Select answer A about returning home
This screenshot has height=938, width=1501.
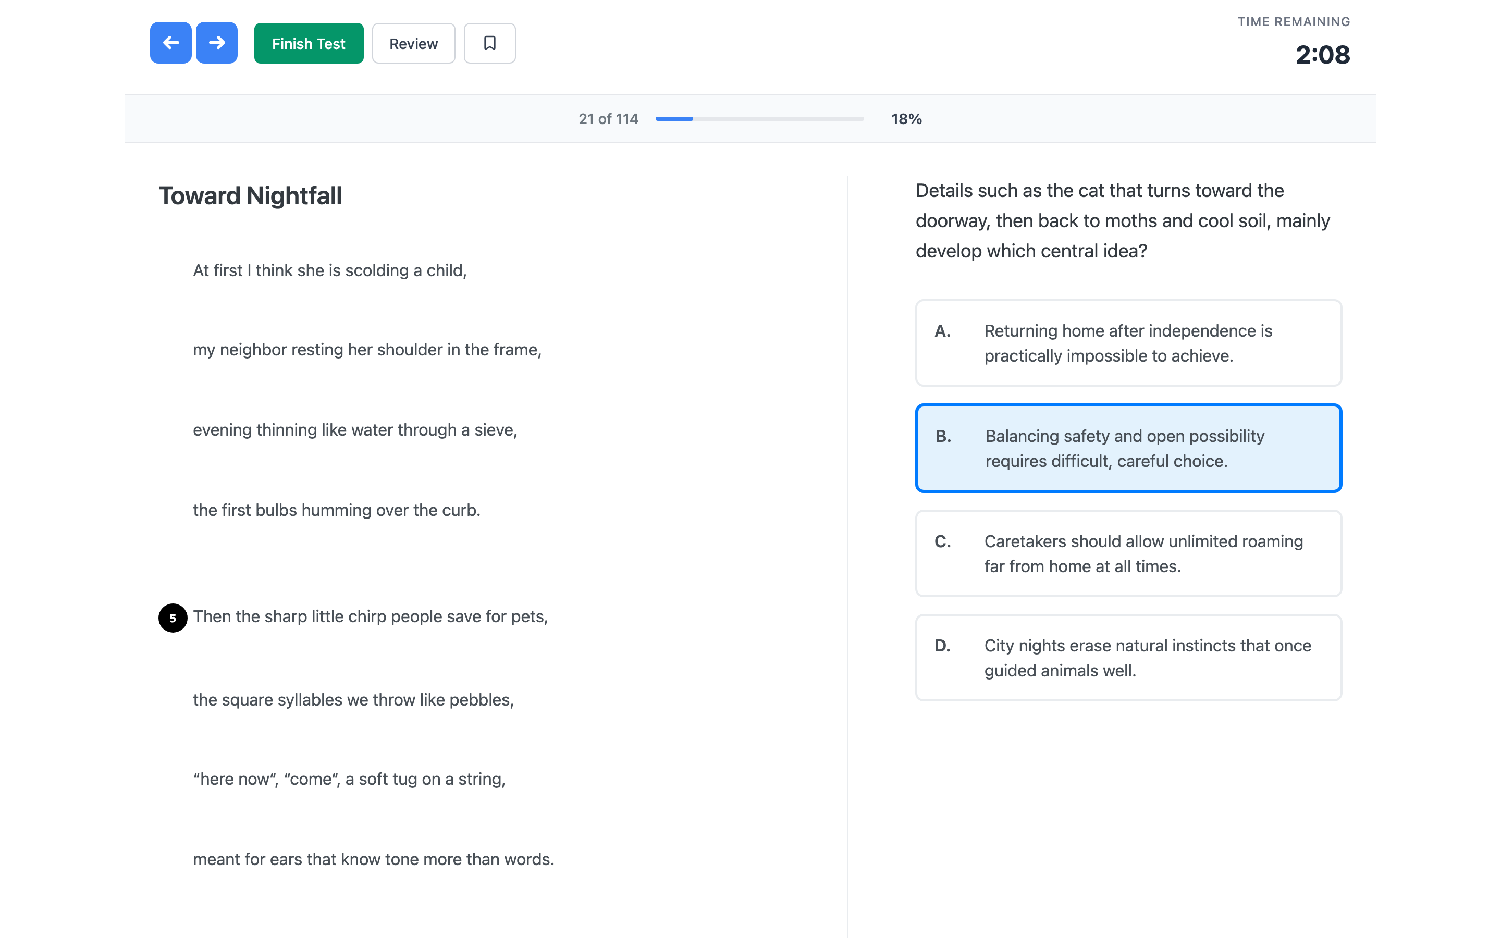coord(1128,343)
